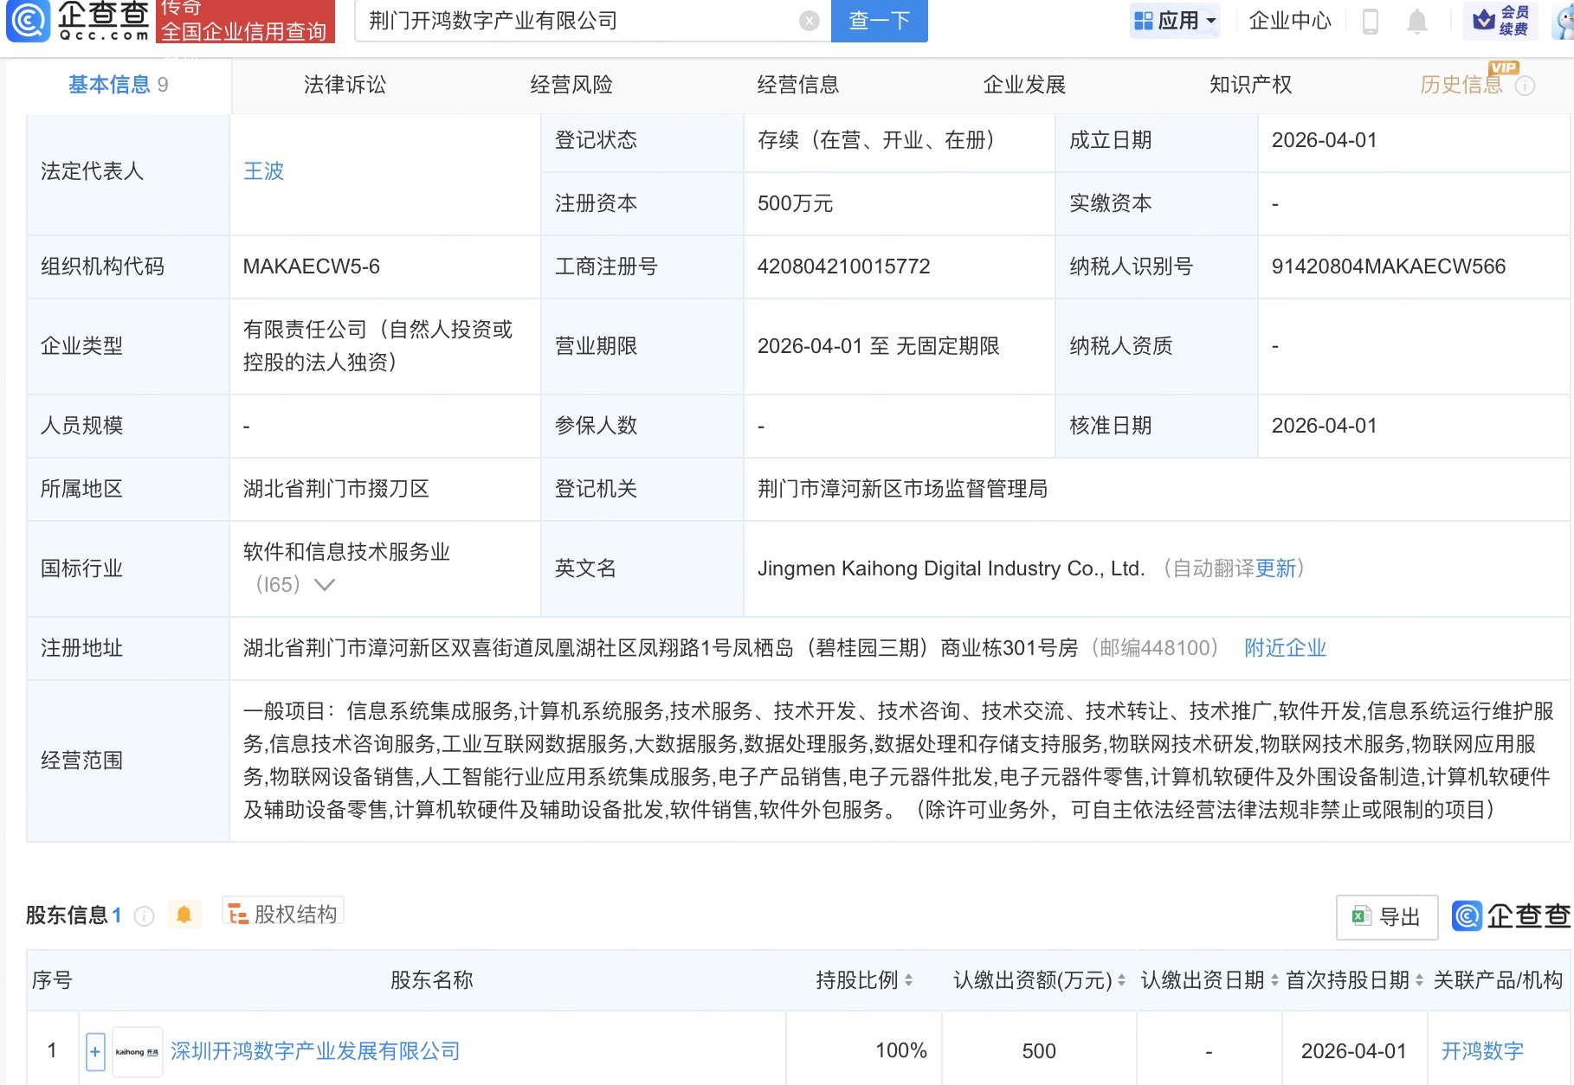
Task: Click the kaihong logo in the shareholder row
Action: coord(137,1050)
